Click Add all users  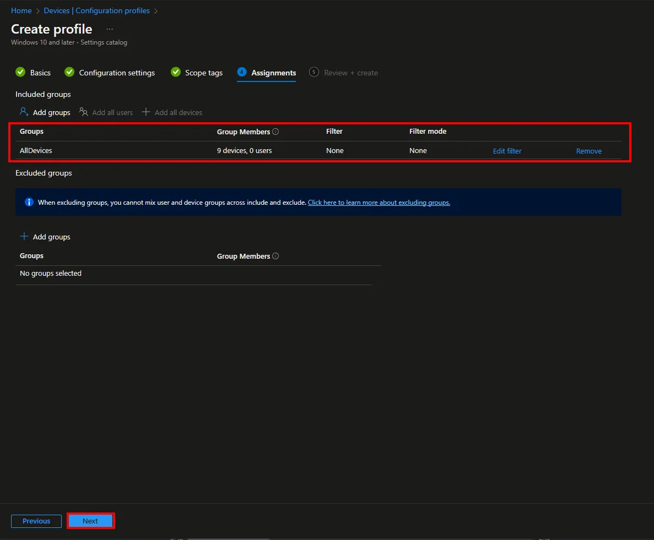[x=112, y=112]
